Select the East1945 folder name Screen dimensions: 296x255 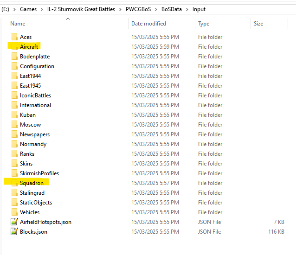31,86
